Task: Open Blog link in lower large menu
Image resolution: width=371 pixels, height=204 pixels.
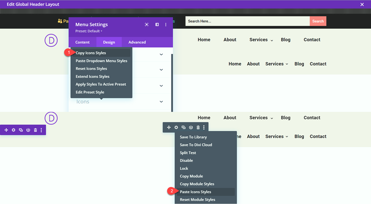Action: point(286,118)
